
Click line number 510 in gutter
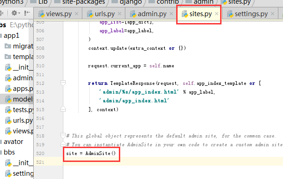[x=40, y=66]
